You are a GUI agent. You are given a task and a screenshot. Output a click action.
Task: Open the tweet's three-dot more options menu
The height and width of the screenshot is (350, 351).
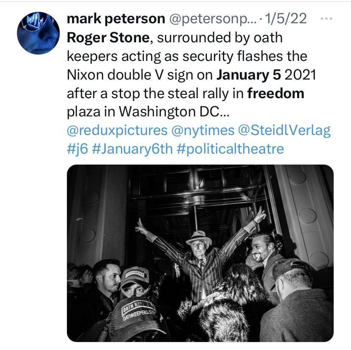tap(326, 19)
